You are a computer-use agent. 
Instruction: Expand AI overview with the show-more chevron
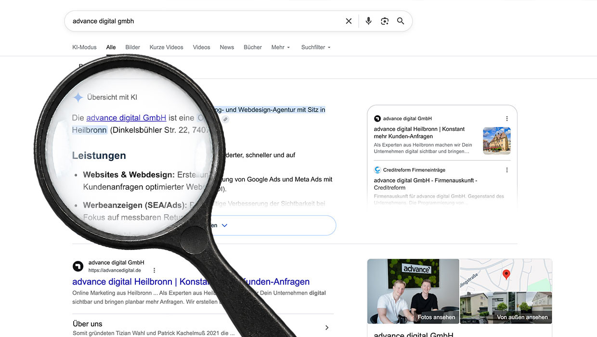pyautogui.click(x=224, y=225)
